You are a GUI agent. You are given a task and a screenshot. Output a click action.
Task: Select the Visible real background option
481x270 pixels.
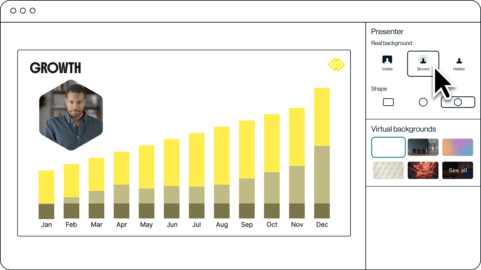pyautogui.click(x=387, y=63)
